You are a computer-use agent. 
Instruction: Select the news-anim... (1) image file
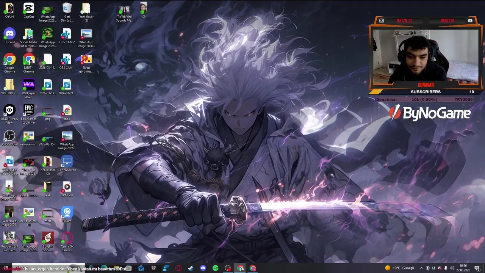[29, 217]
